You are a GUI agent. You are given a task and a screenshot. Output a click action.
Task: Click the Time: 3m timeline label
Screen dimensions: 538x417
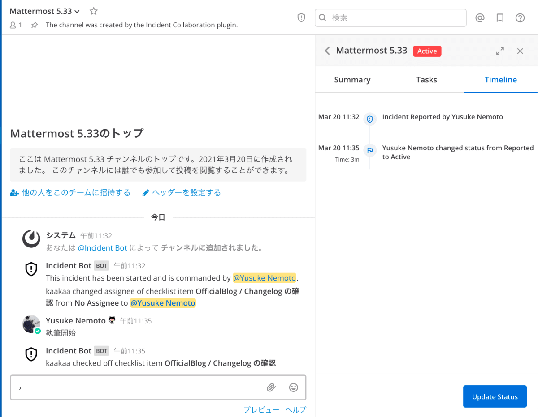(x=347, y=159)
